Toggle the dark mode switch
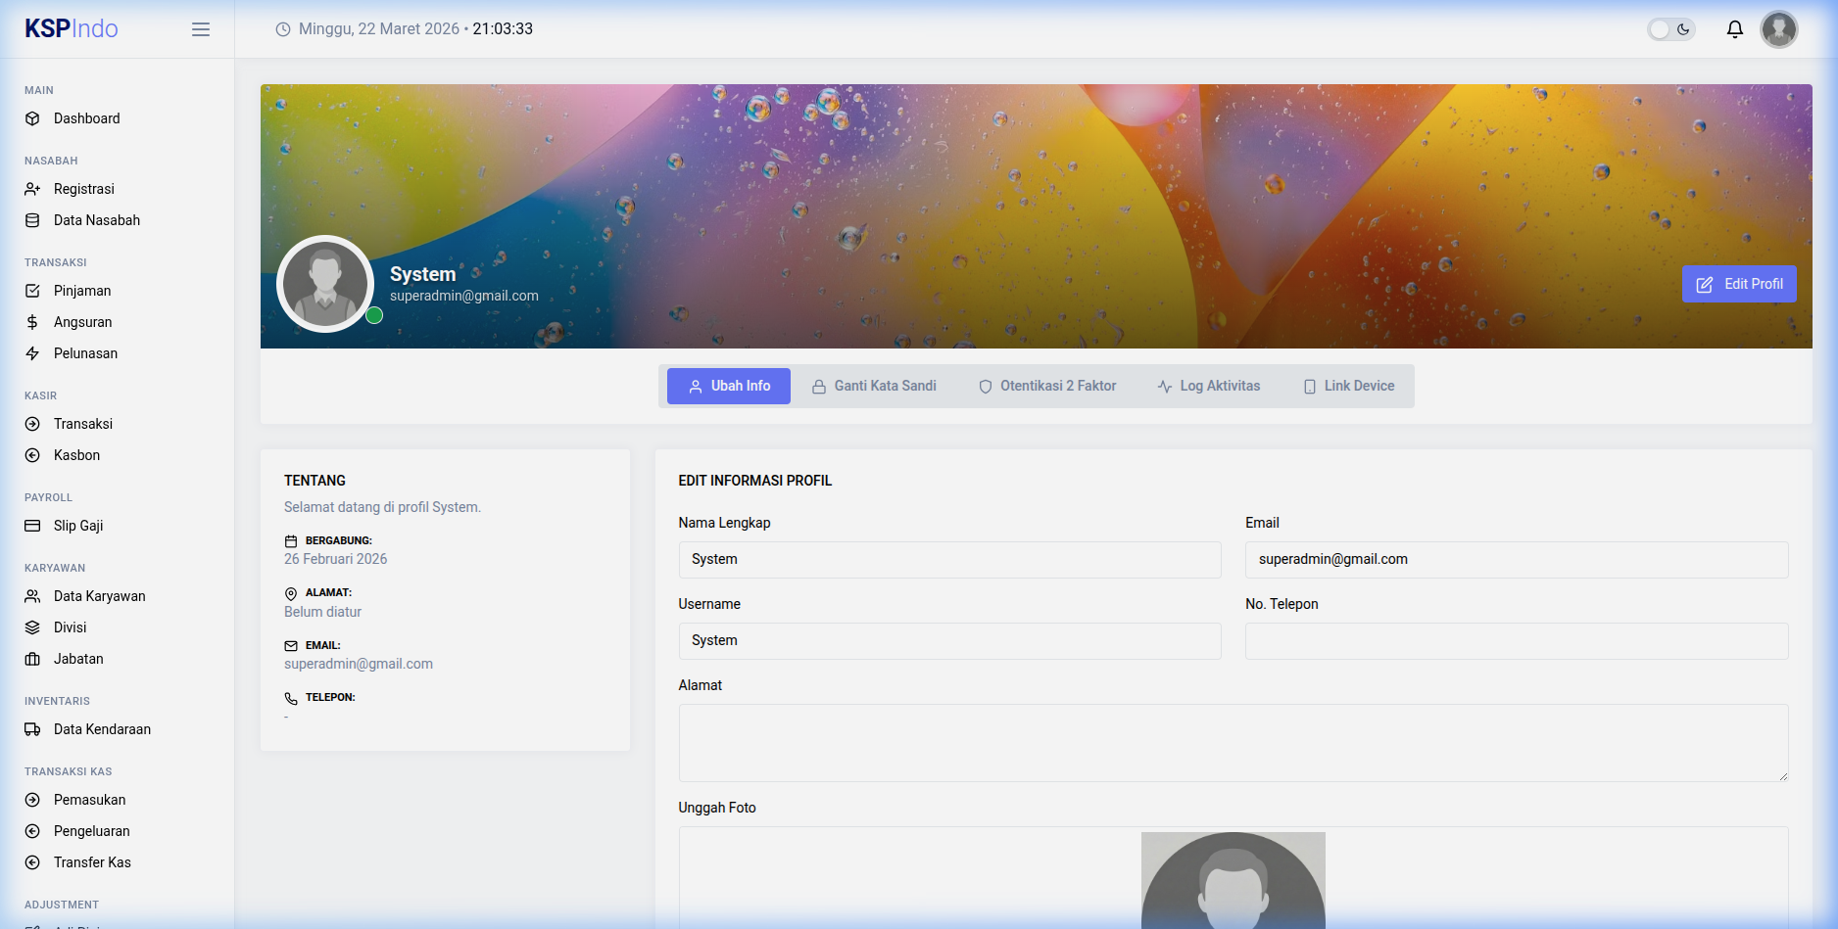 point(1670,29)
